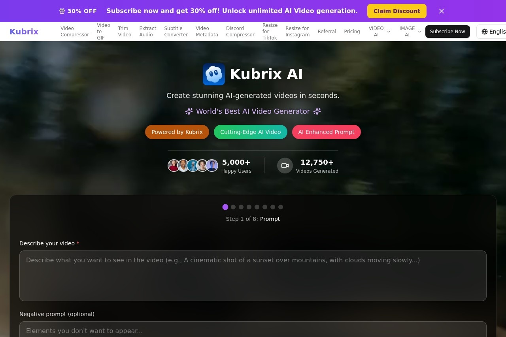Click the Kubrix wordmark in the navbar
The image size is (506, 337).
point(24,31)
